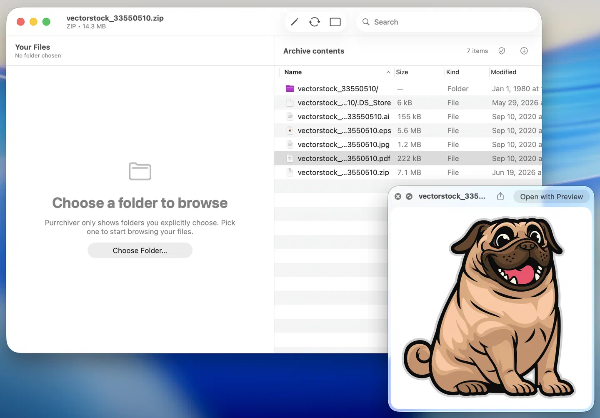Click the .DS_Store file icon

(x=290, y=103)
